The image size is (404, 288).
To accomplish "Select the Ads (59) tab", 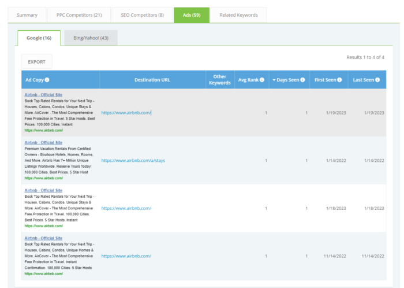I will (192, 15).
